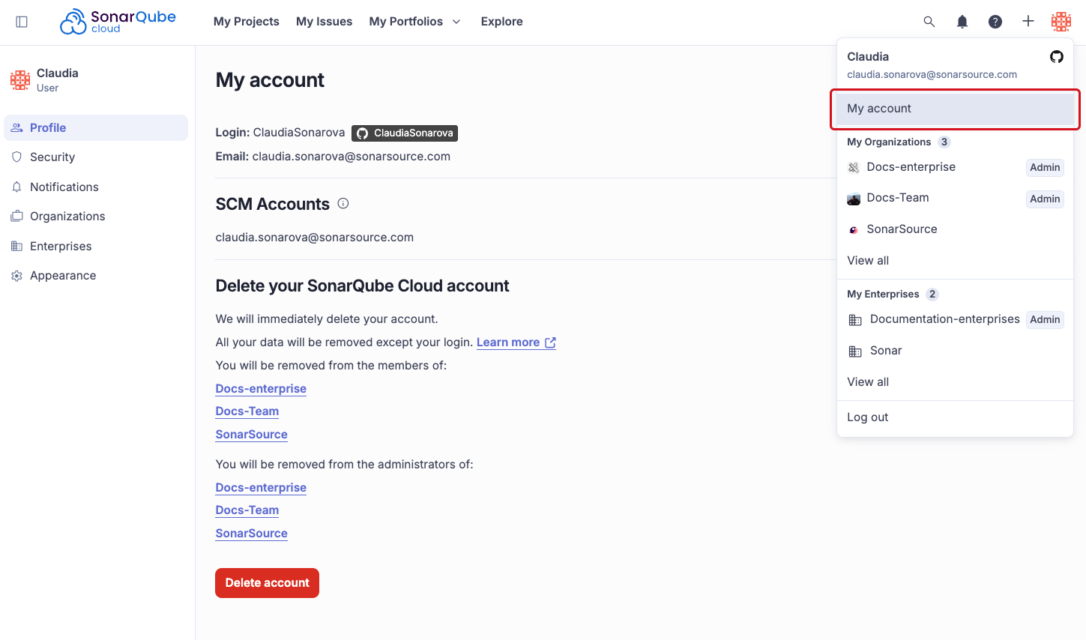Open the help question mark icon
Image resolution: width=1086 pixels, height=640 pixels.
(x=995, y=22)
